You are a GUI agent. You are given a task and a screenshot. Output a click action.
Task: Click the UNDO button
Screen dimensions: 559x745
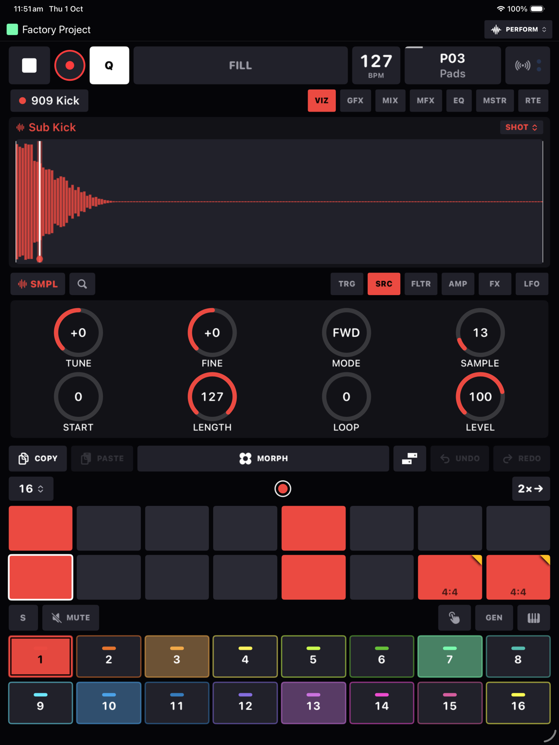pyautogui.click(x=460, y=459)
